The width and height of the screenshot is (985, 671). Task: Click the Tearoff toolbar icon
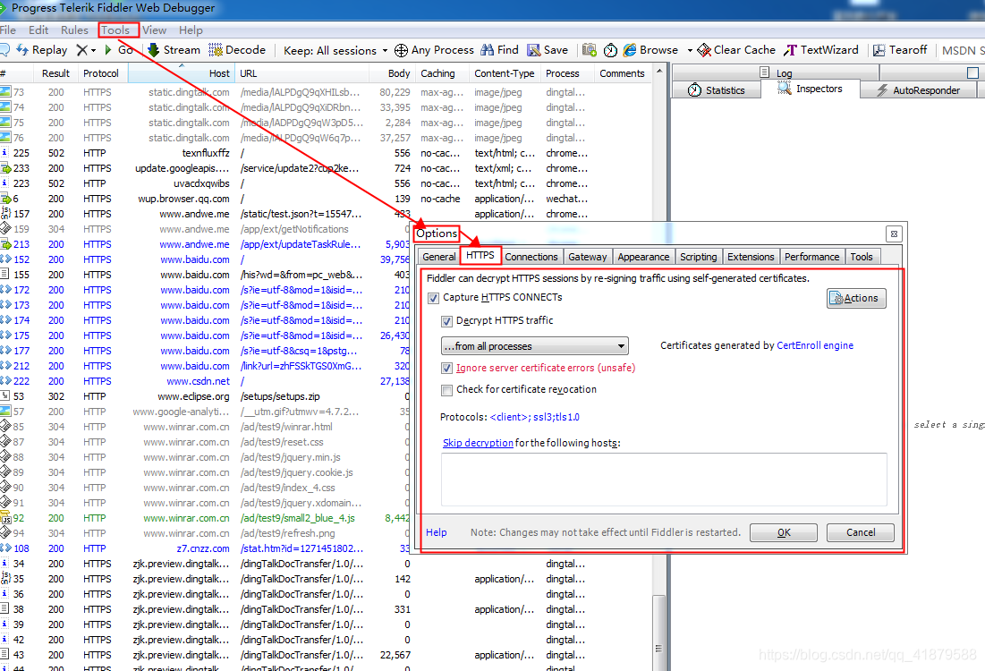pos(879,50)
